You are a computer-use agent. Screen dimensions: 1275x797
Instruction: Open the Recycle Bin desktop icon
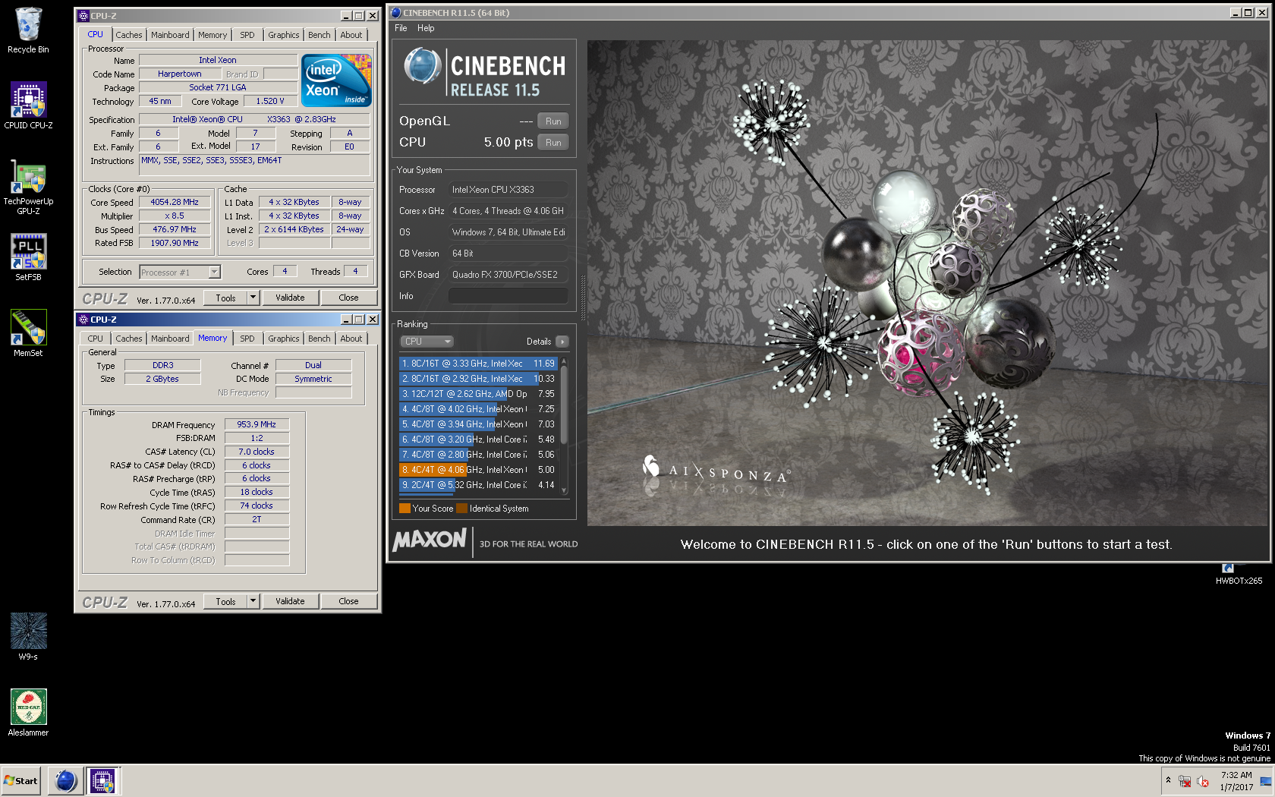tap(28, 30)
